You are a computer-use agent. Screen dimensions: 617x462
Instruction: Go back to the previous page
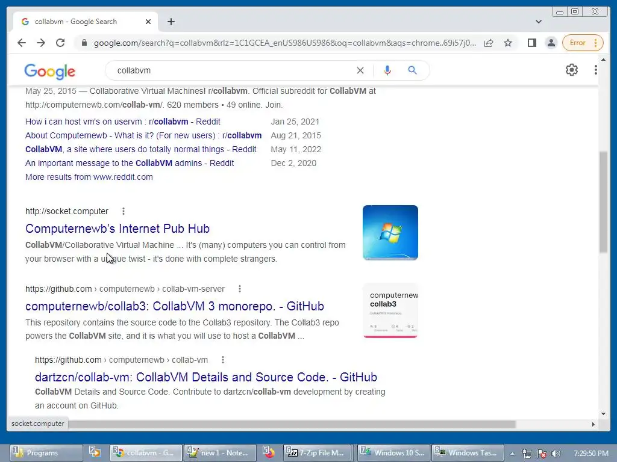(22, 43)
